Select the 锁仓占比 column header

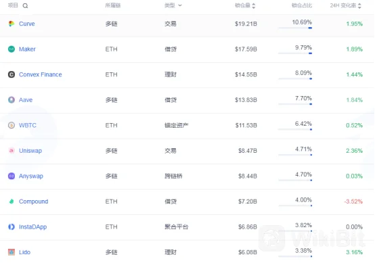point(302,5)
